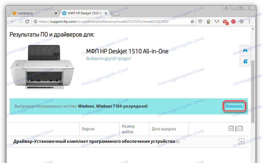
Task: Open the colorful house extension icon
Action: [208, 21]
